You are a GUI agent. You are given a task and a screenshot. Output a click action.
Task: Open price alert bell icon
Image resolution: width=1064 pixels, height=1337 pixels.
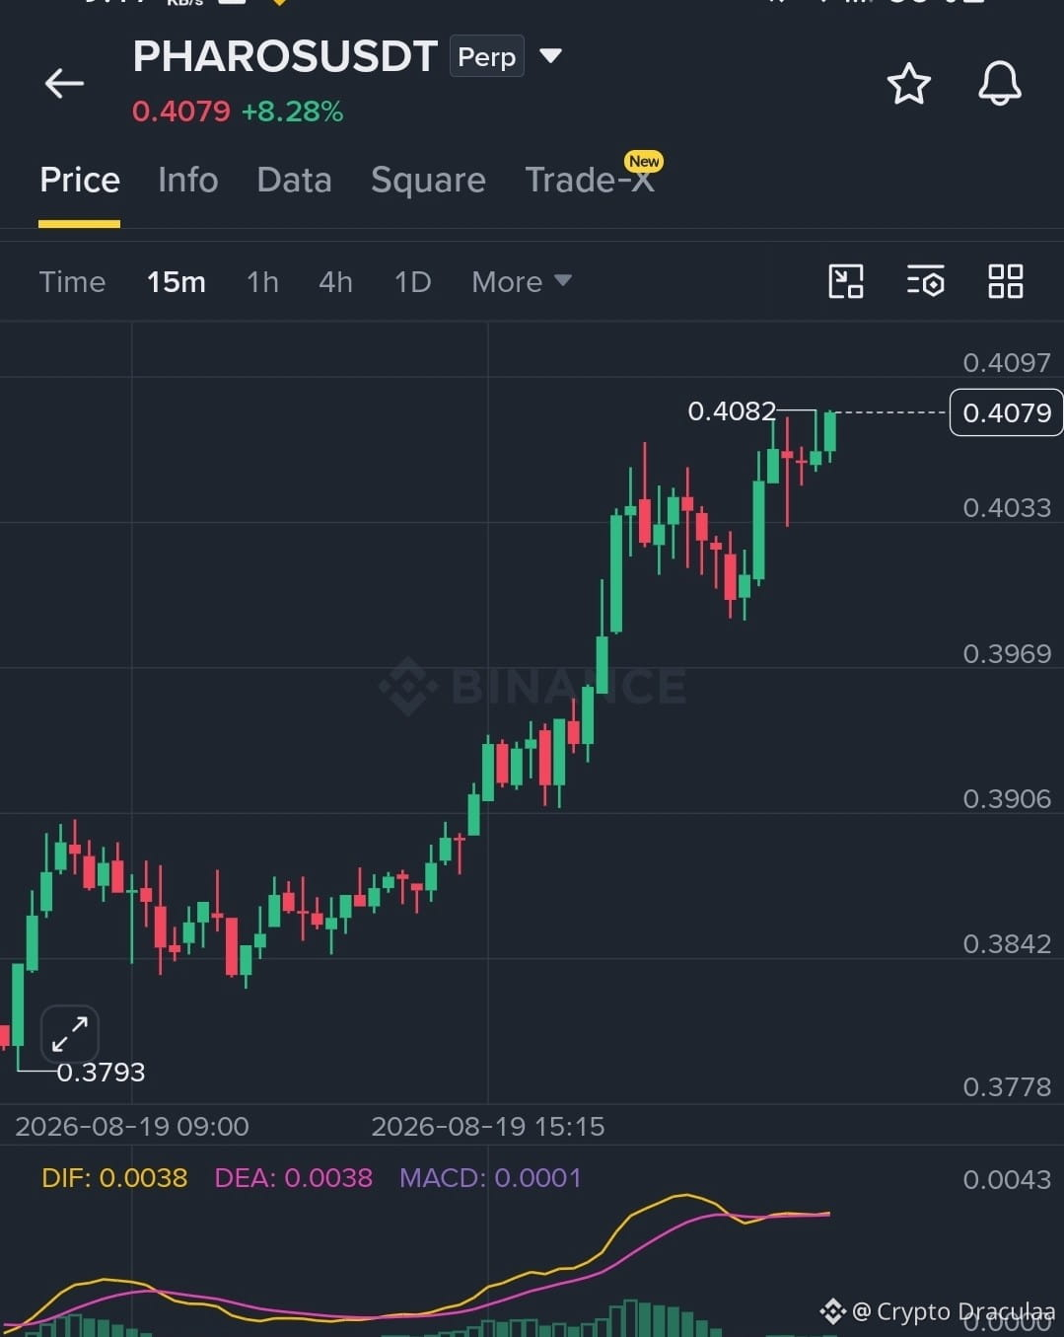click(999, 83)
